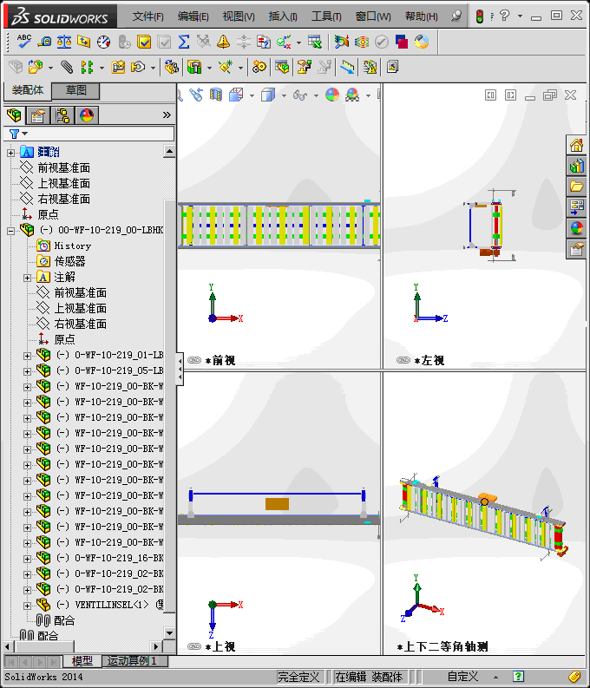Run the ABC spell checker tool
The image size is (590, 688).
point(23,42)
